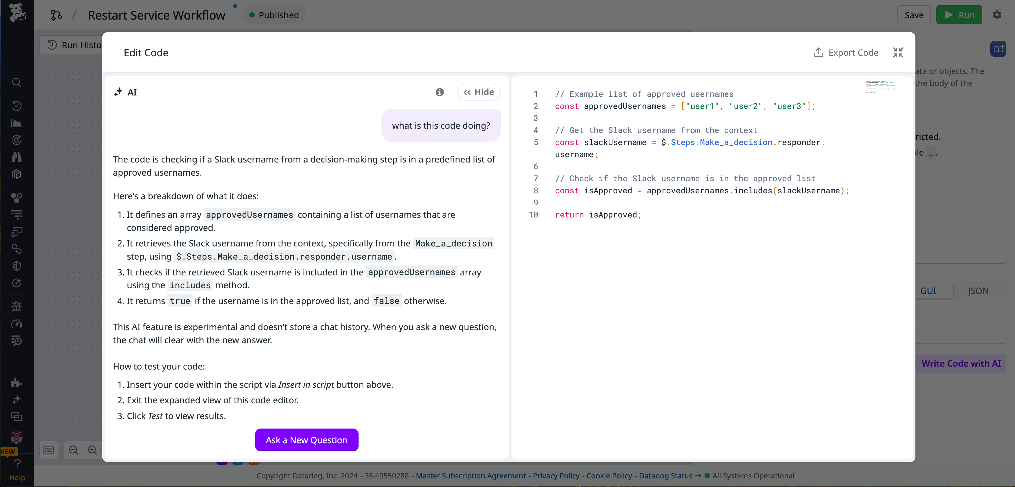The height and width of the screenshot is (487, 1015).
Task: Select the Watchdog binoculars icon
Action: coord(17,157)
